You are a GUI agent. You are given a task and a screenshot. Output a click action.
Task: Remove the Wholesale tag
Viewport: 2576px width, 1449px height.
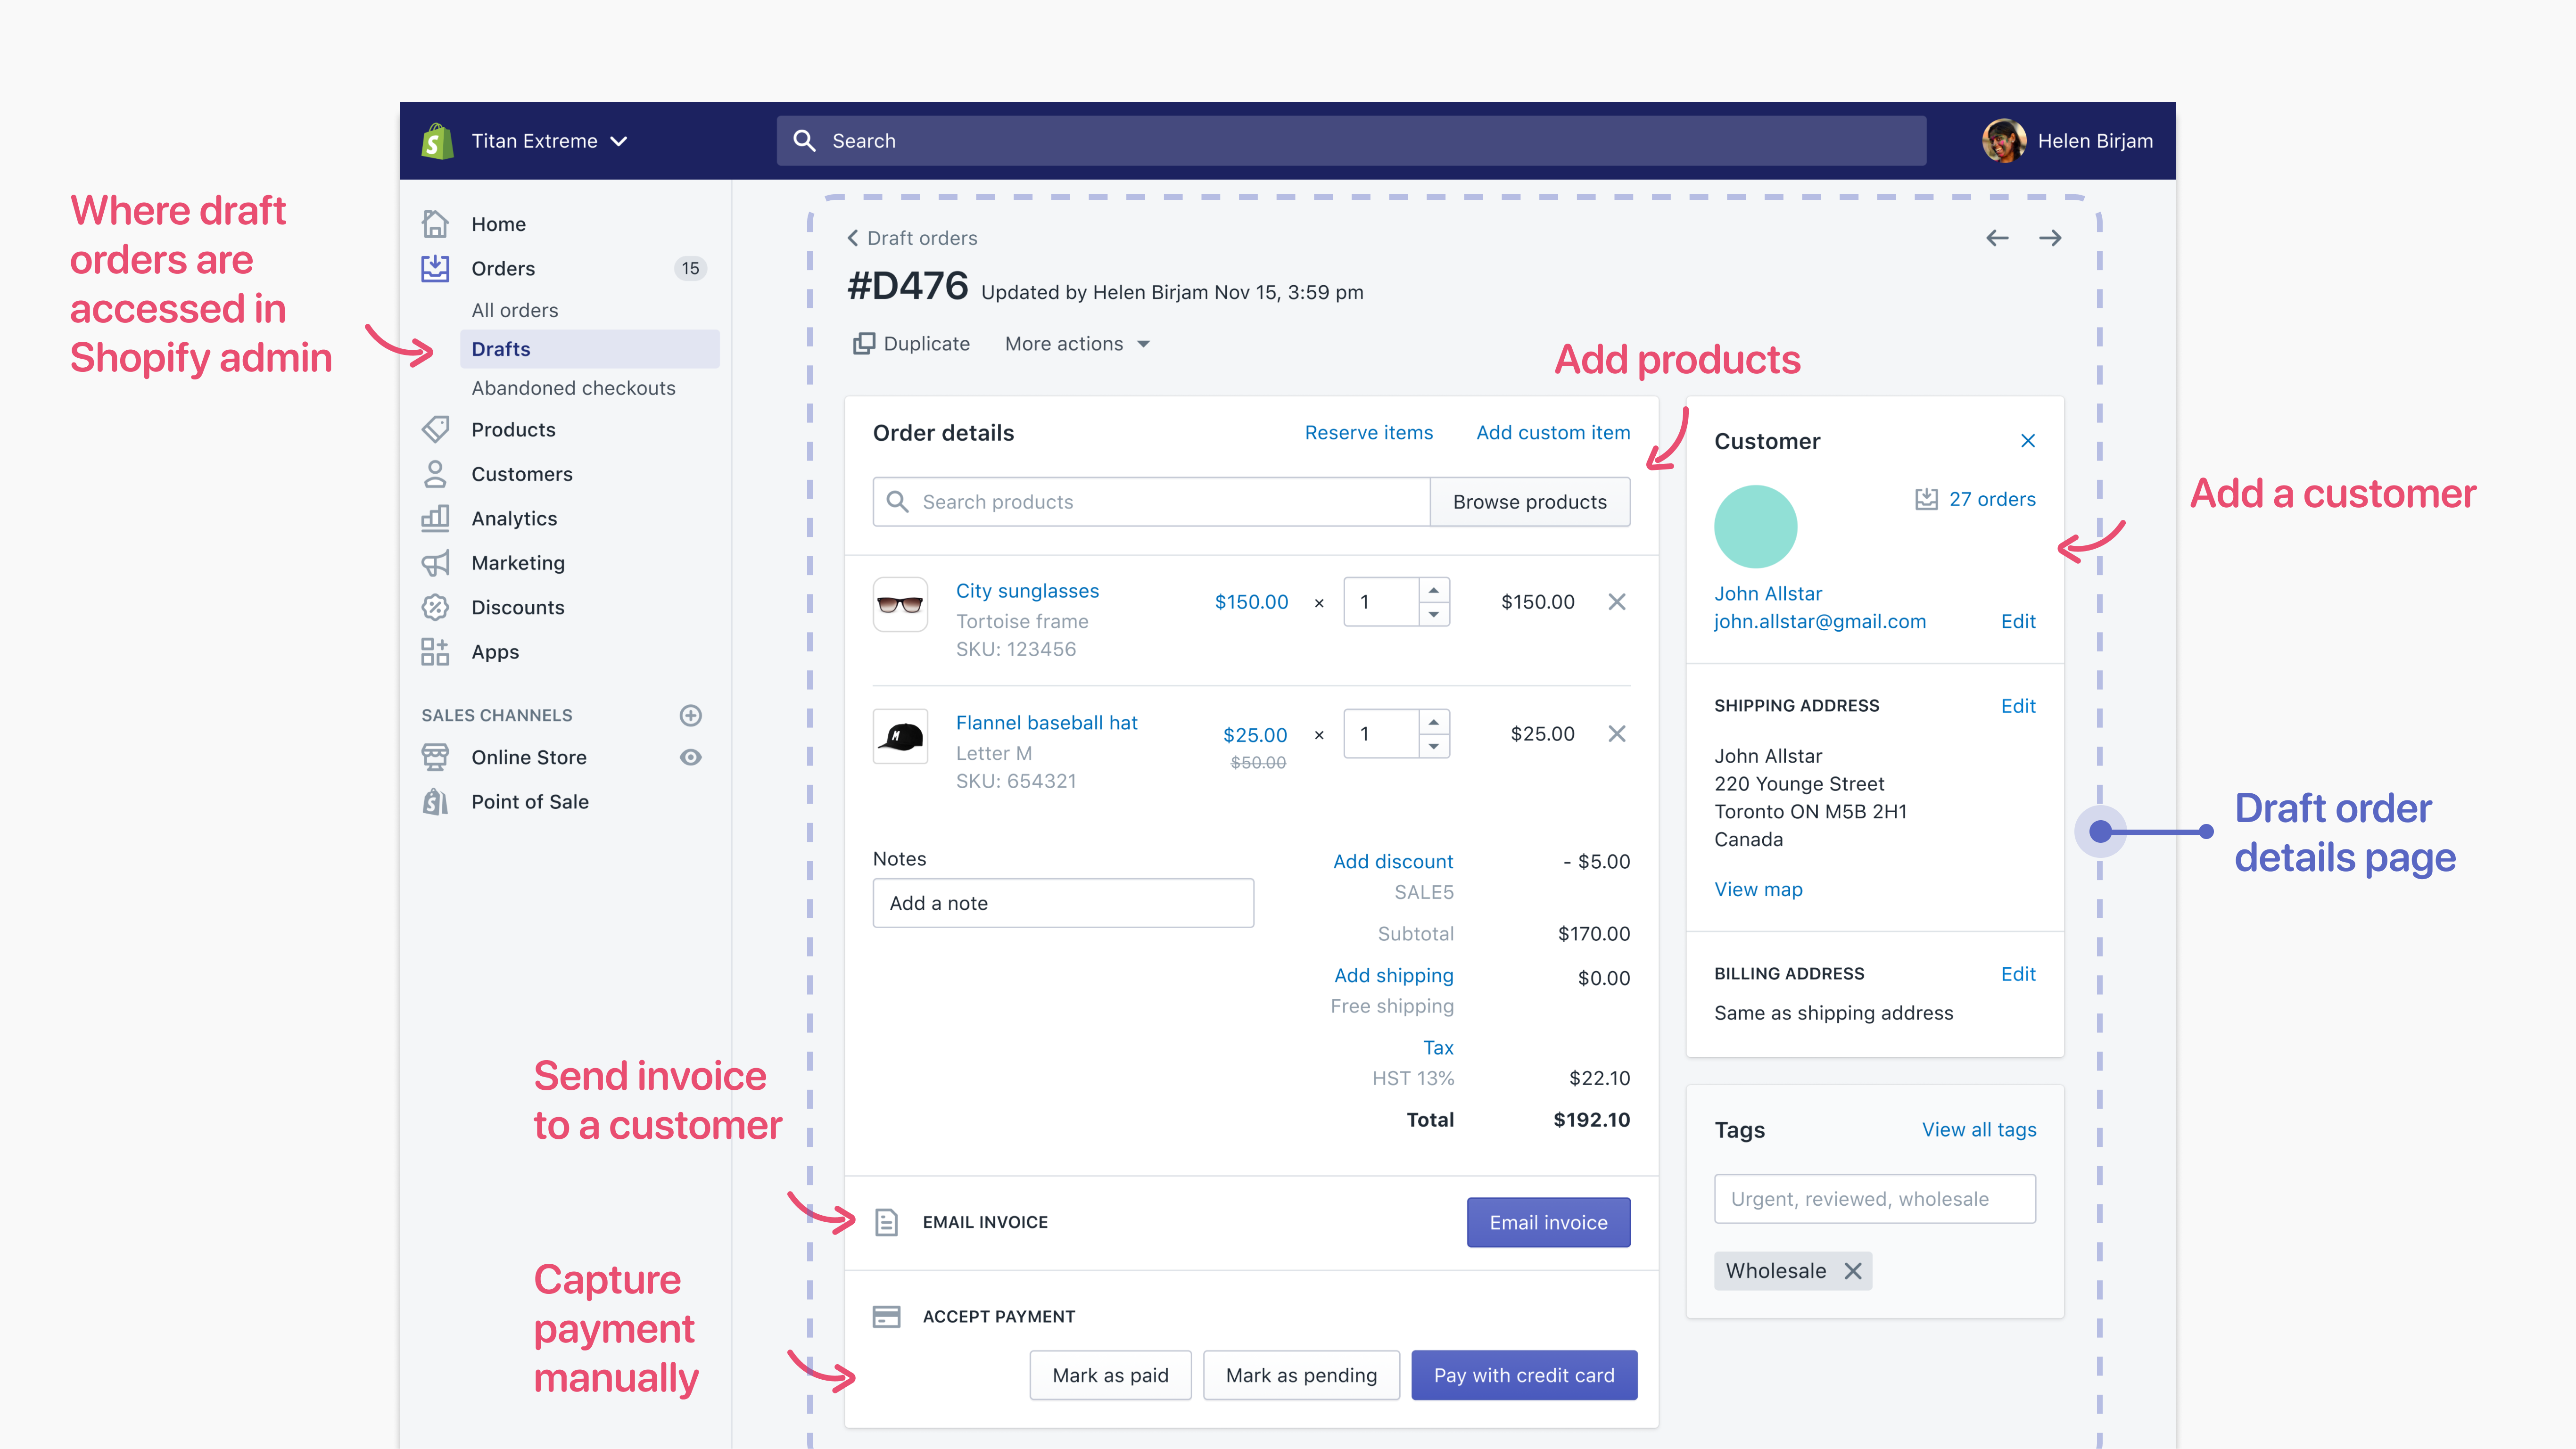(1853, 1271)
